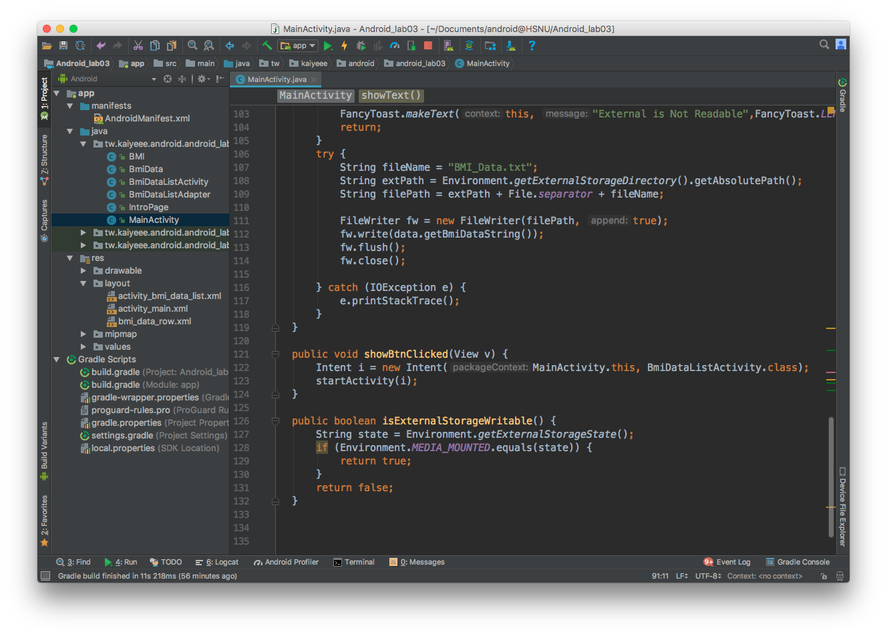Toggle the Project tool window tab

pyautogui.click(x=44, y=99)
